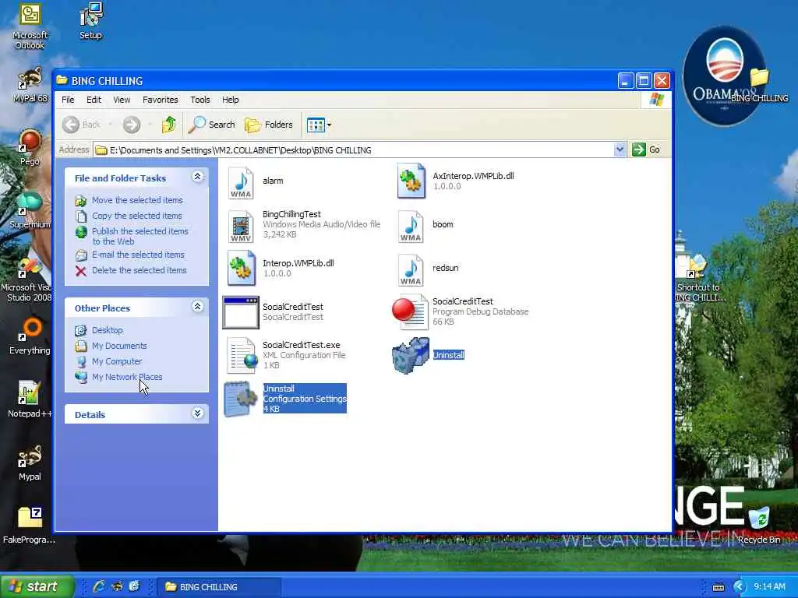Image resolution: width=798 pixels, height=598 pixels.
Task: Select the MyPal 68 desktop shortcut
Action: click(x=30, y=84)
